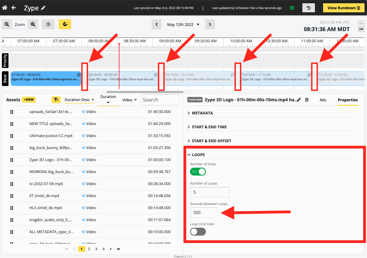367x258 pixels.
Task: Select current assets page 1
Action: point(82,249)
